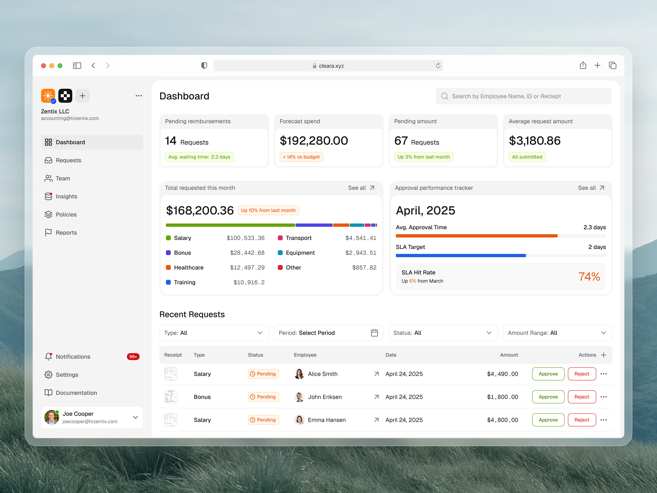Reject John Eriksen's bonus request
This screenshot has height=493, width=657.
[x=581, y=397]
